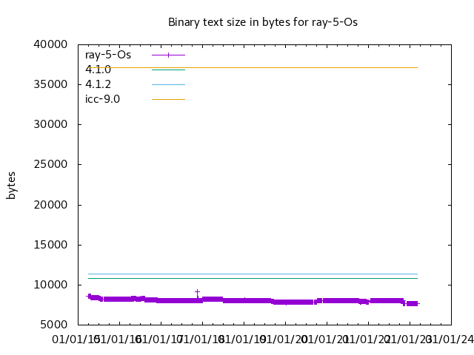Screen dimensions: 474x355
Task: Select the ray-5-Os legend label
Action: coord(108,55)
